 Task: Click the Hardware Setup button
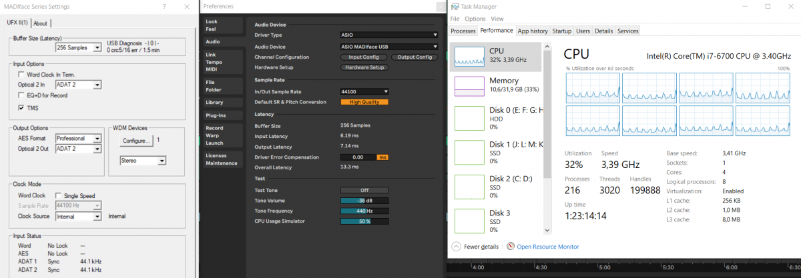pos(364,67)
